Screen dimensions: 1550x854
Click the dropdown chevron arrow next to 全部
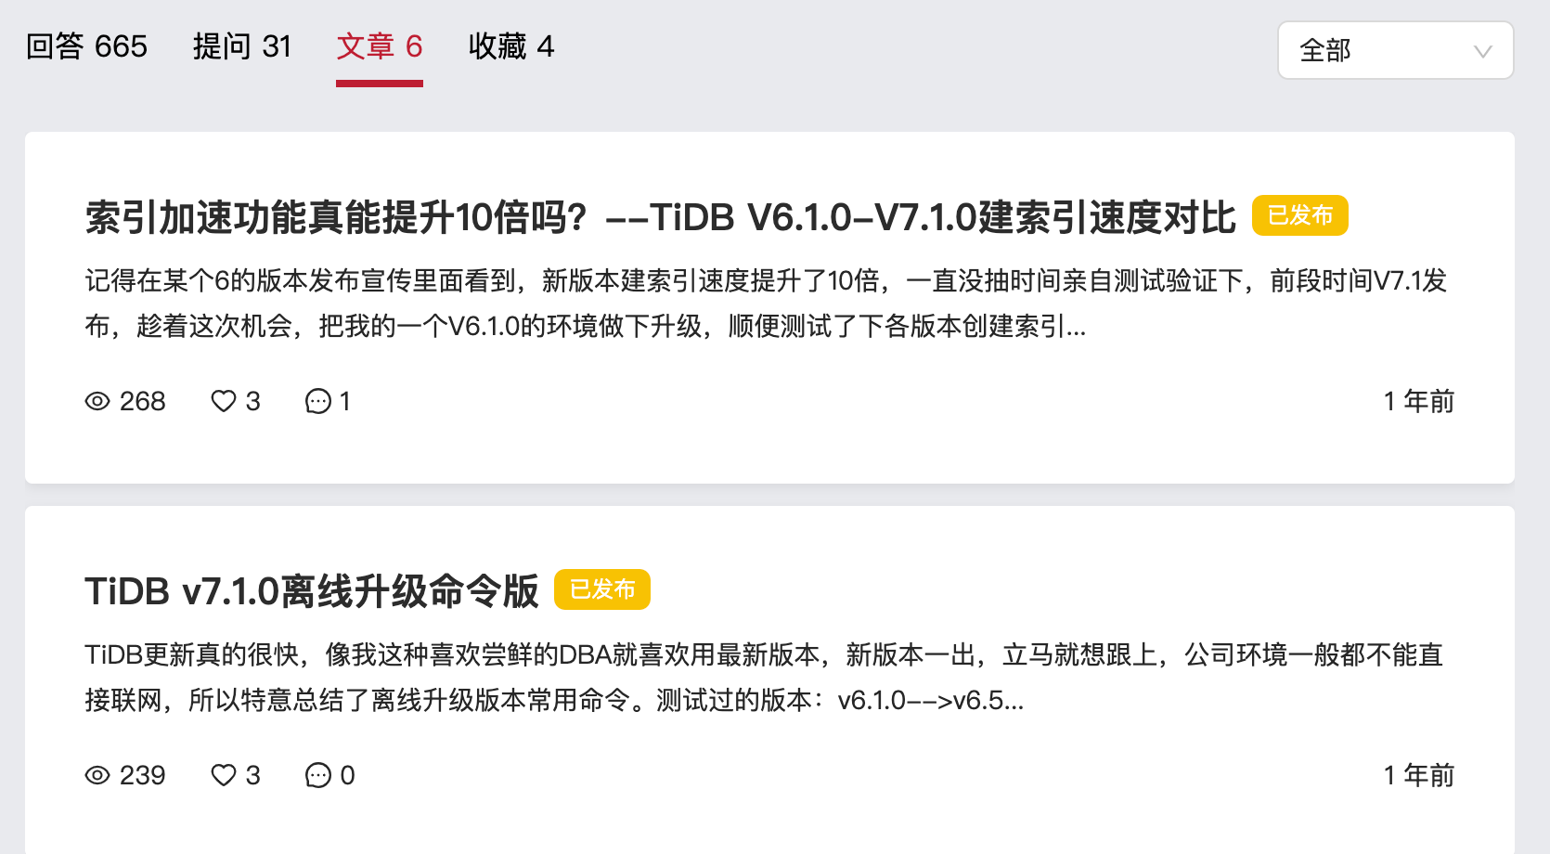[1482, 51]
